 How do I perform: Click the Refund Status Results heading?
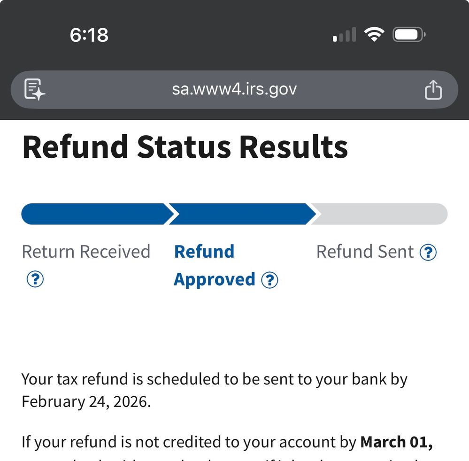[185, 147]
